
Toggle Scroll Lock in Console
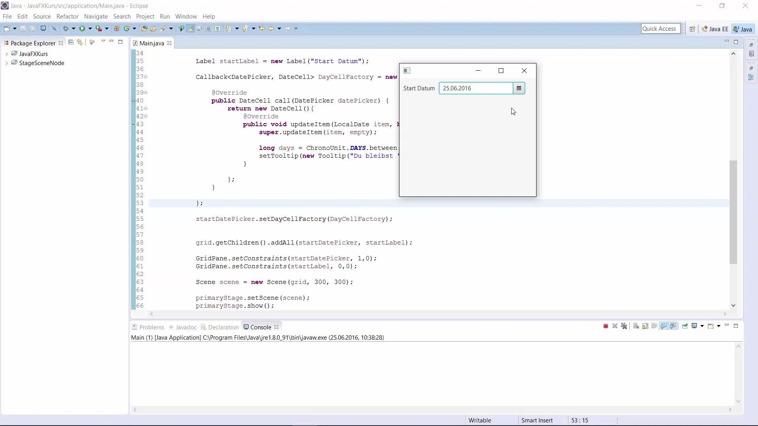(x=645, y=326)
